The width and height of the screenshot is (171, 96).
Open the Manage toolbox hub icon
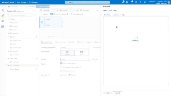coord(3,26)
